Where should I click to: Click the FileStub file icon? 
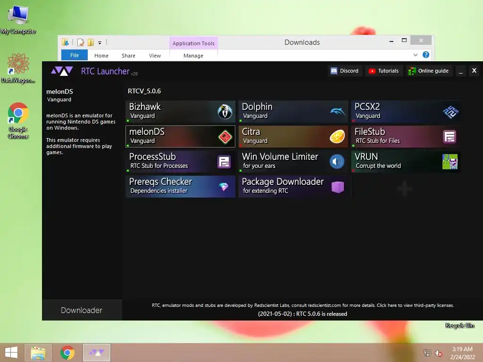[450, 137]
